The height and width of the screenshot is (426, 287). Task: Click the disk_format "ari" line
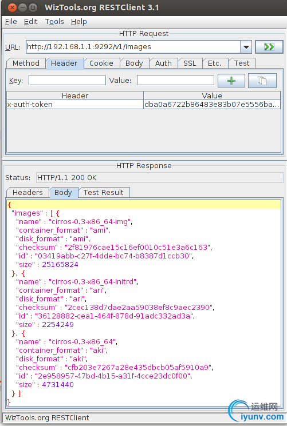[51, 299]
